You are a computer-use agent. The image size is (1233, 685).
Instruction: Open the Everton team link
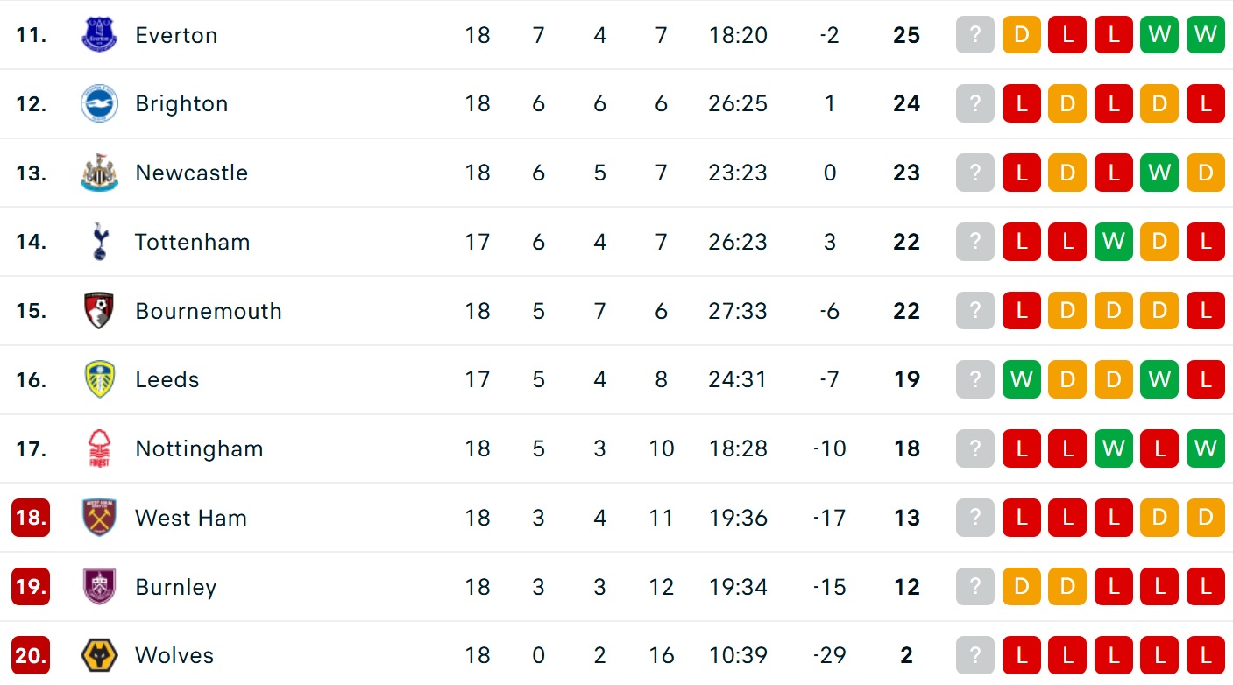coord(176,35)
